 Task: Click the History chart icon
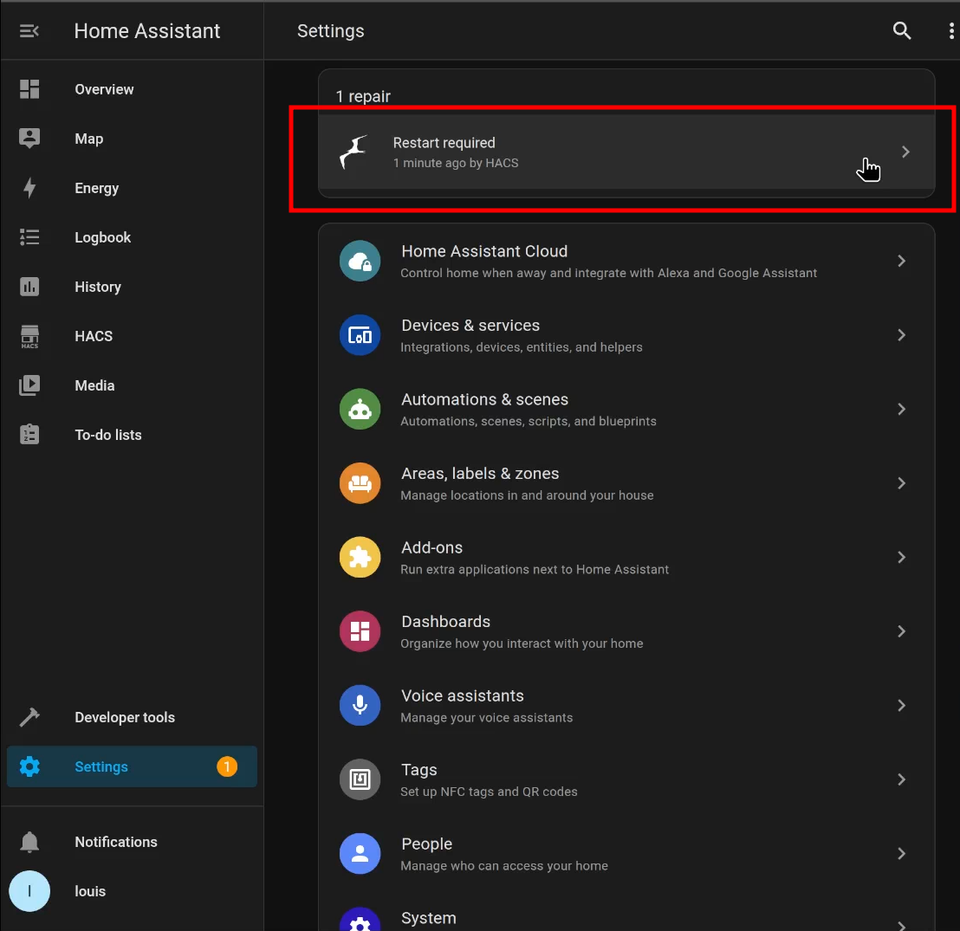[29, 287]
